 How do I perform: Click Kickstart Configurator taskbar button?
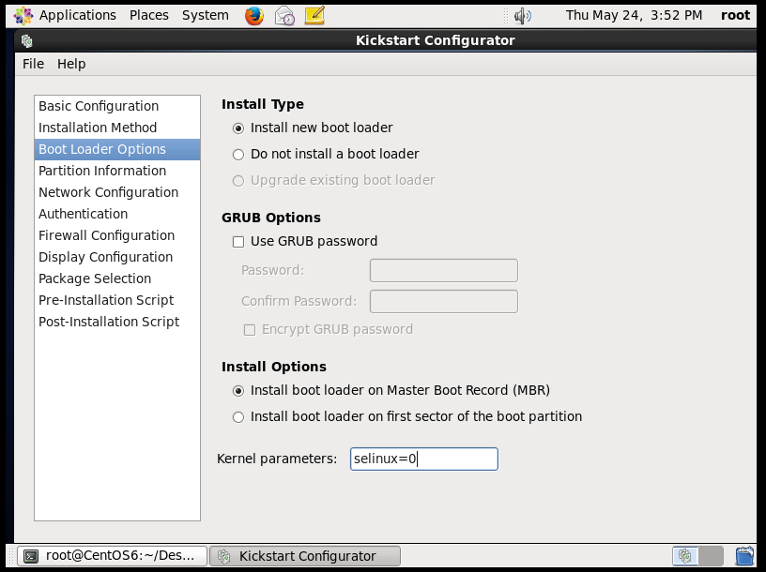coord(305,556)
